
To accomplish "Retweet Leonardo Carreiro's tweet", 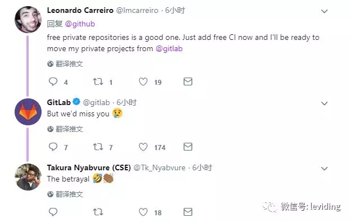I will pyautogui.click(x=98, y=81).
